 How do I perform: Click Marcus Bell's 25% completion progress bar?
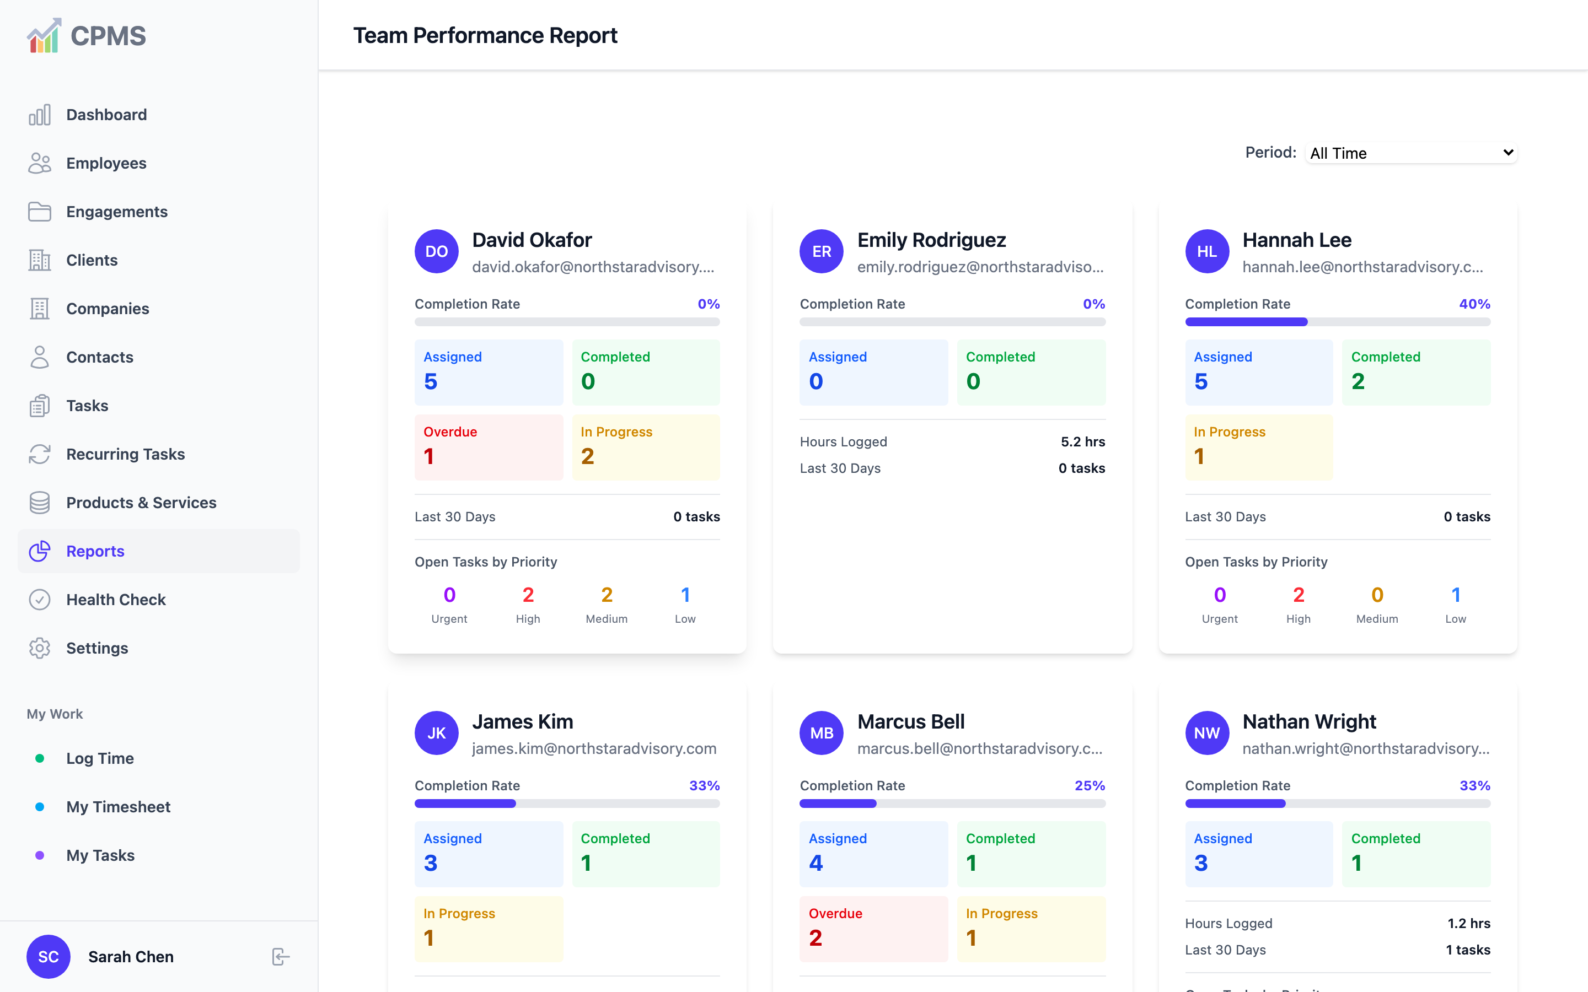[x=952, y=804]
